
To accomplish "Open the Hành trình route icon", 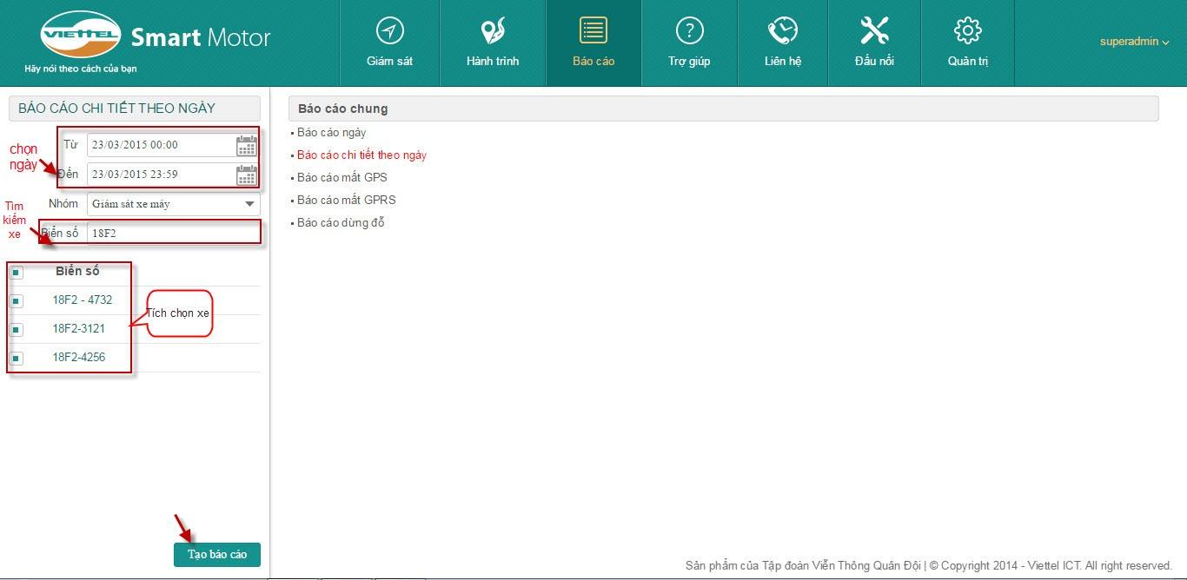I will (x=493, y=31).
